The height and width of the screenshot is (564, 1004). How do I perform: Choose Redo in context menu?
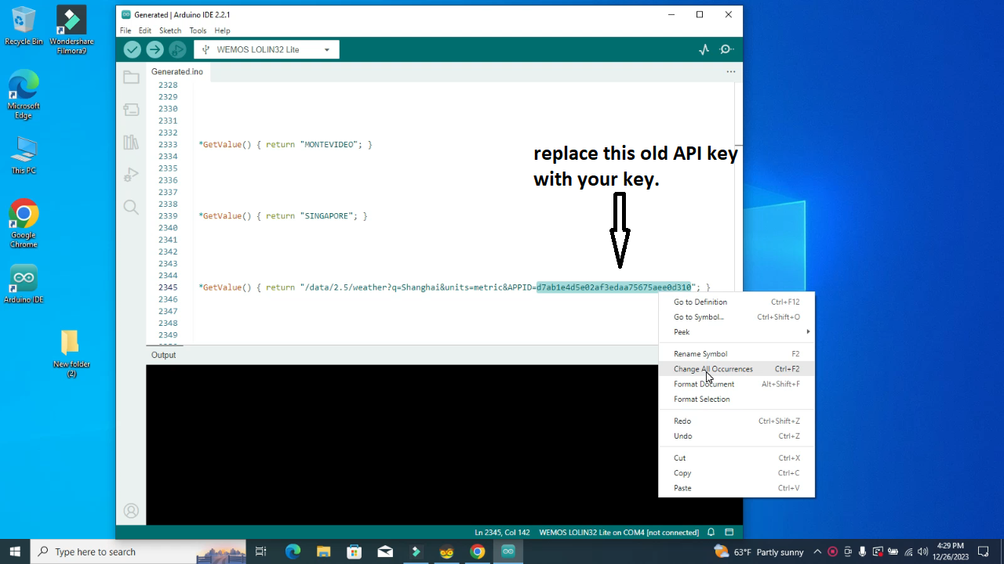(x=737, y=421)
